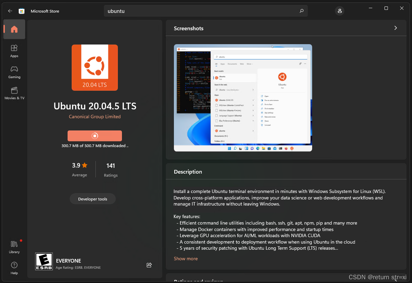The image size is (412, 283).
Task: Click the search magnifier icon
Action: pos(301,11)
